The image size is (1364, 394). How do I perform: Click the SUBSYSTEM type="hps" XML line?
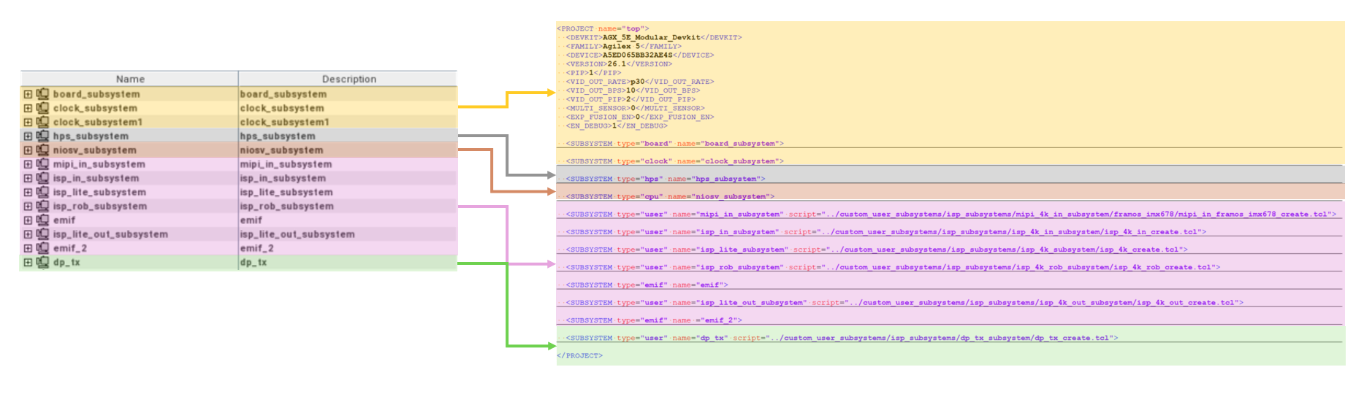point(666,179)
